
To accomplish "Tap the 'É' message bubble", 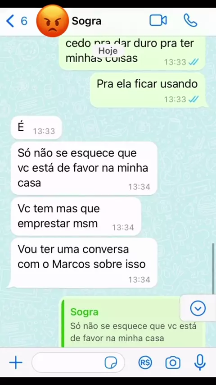I will (36, 128).
